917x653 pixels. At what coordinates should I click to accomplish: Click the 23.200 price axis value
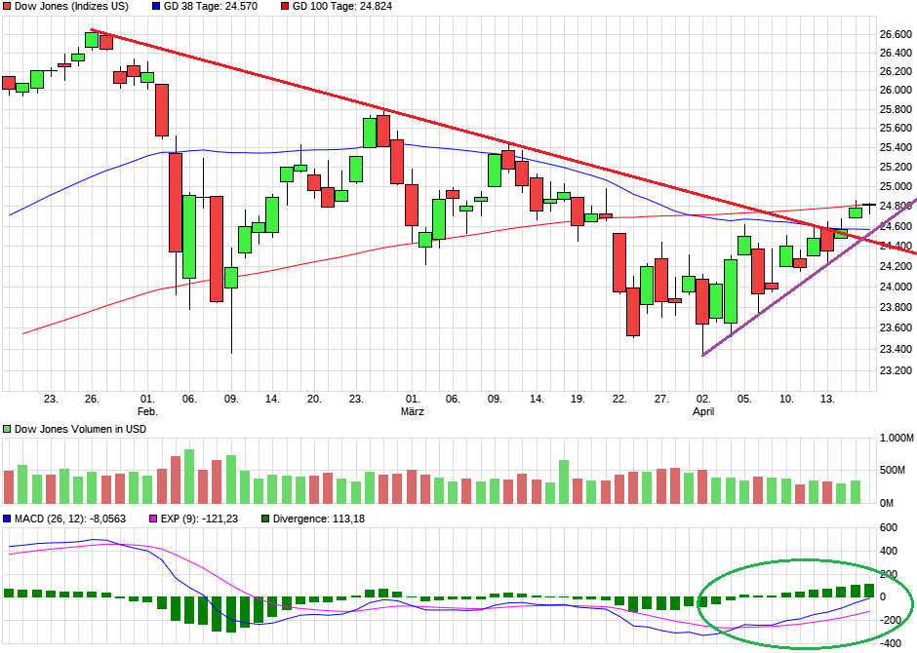[896, 370]
